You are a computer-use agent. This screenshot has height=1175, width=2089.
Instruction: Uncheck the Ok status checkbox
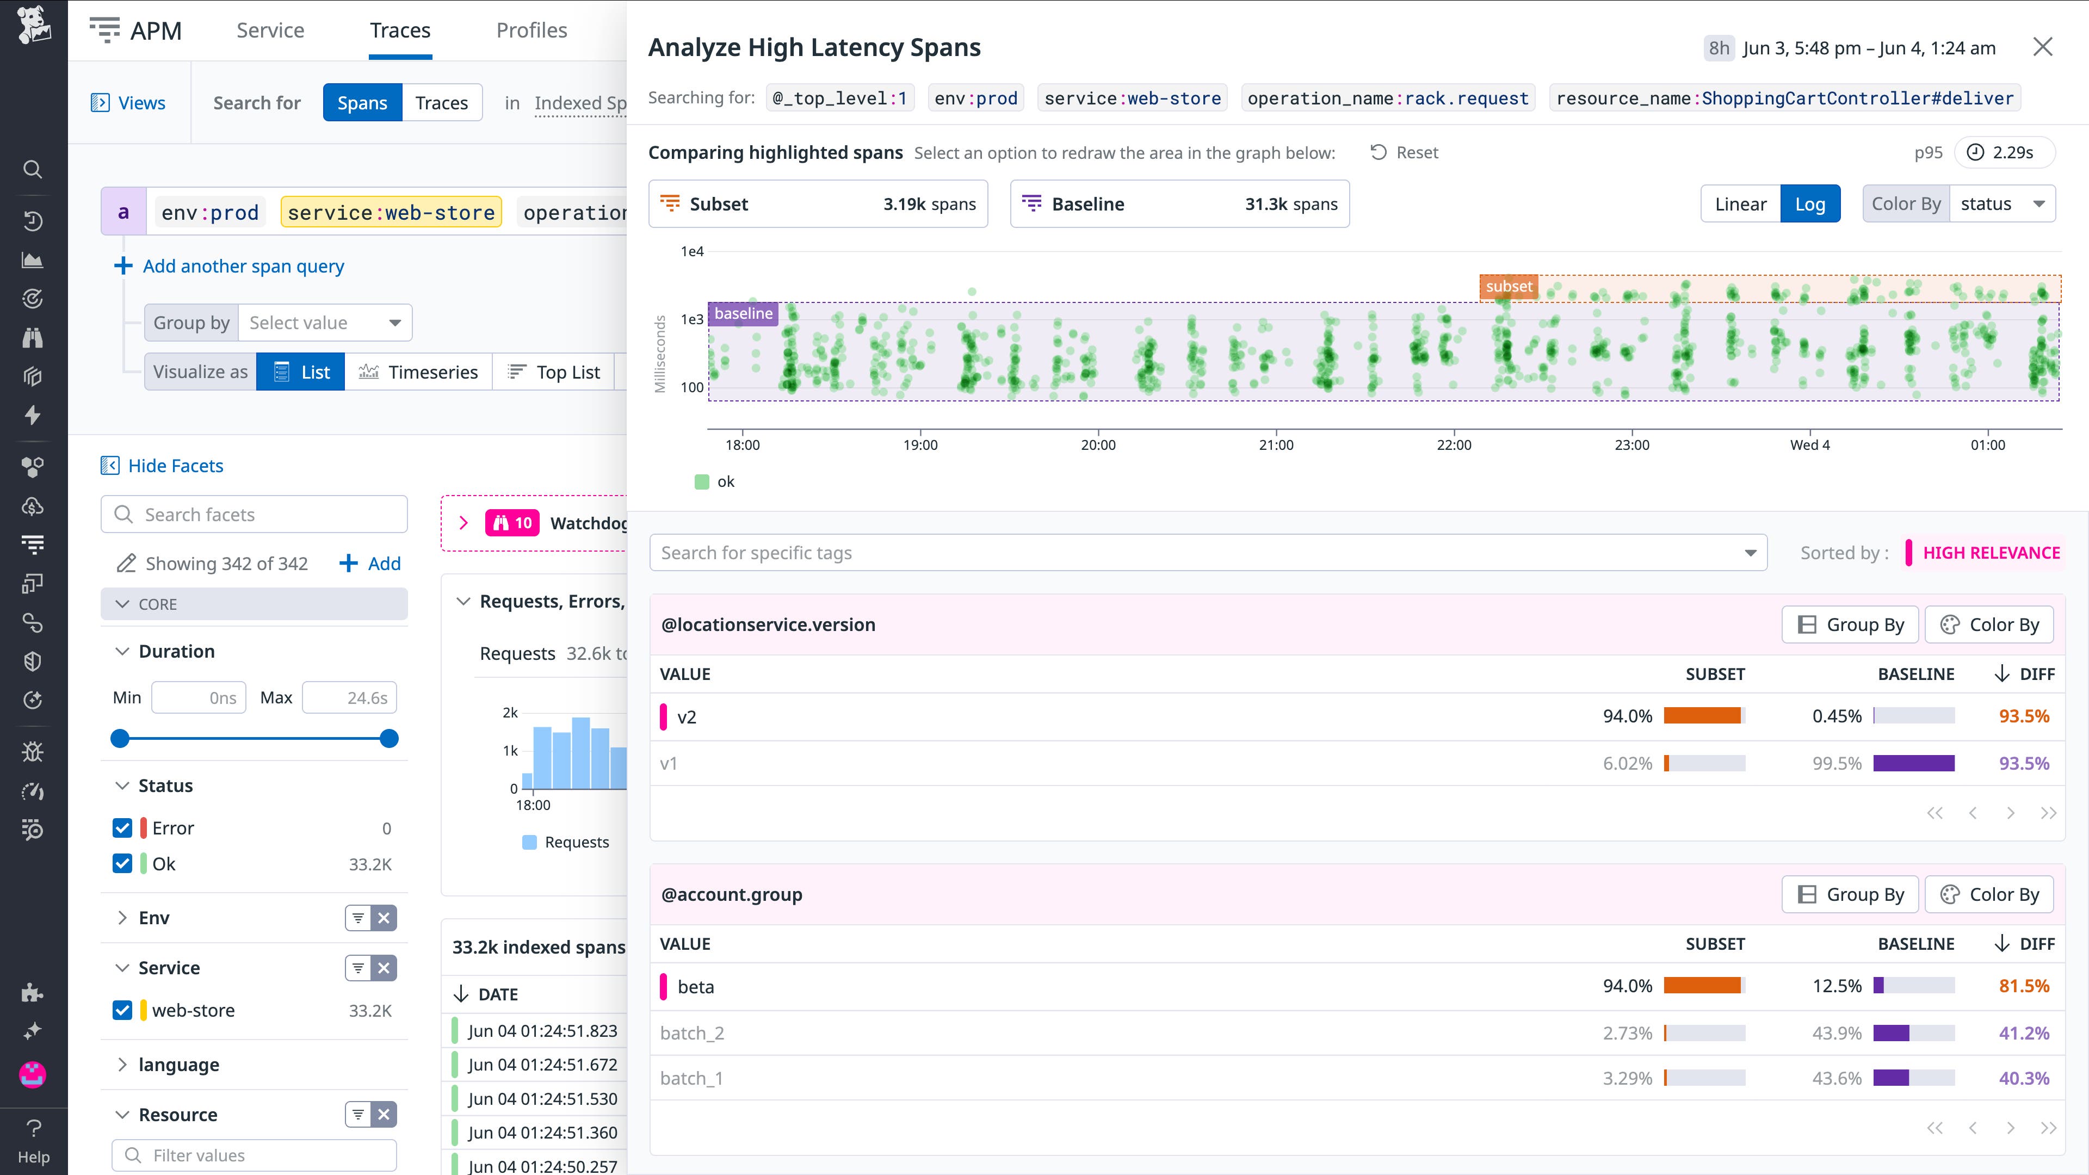coord(122,863)
